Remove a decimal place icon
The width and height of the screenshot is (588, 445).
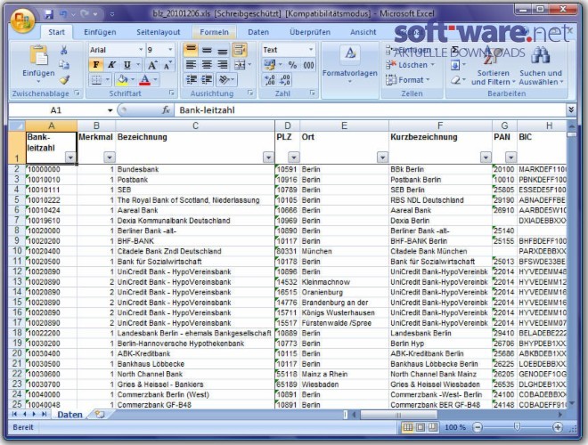click(x=285, y=80)
